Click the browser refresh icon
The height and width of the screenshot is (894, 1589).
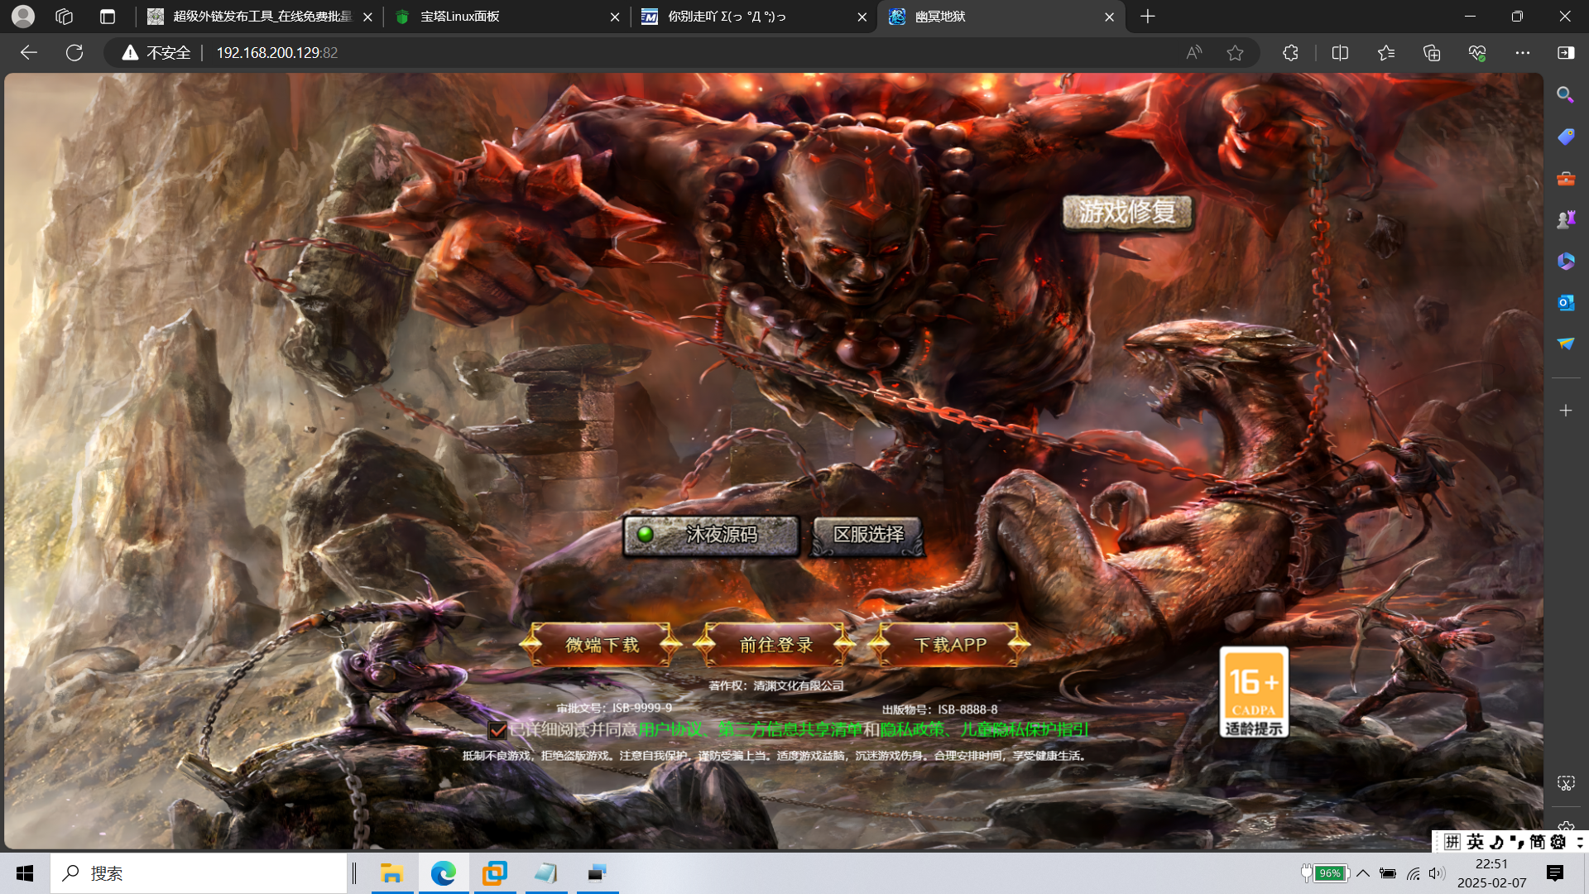tap(74, 53)
